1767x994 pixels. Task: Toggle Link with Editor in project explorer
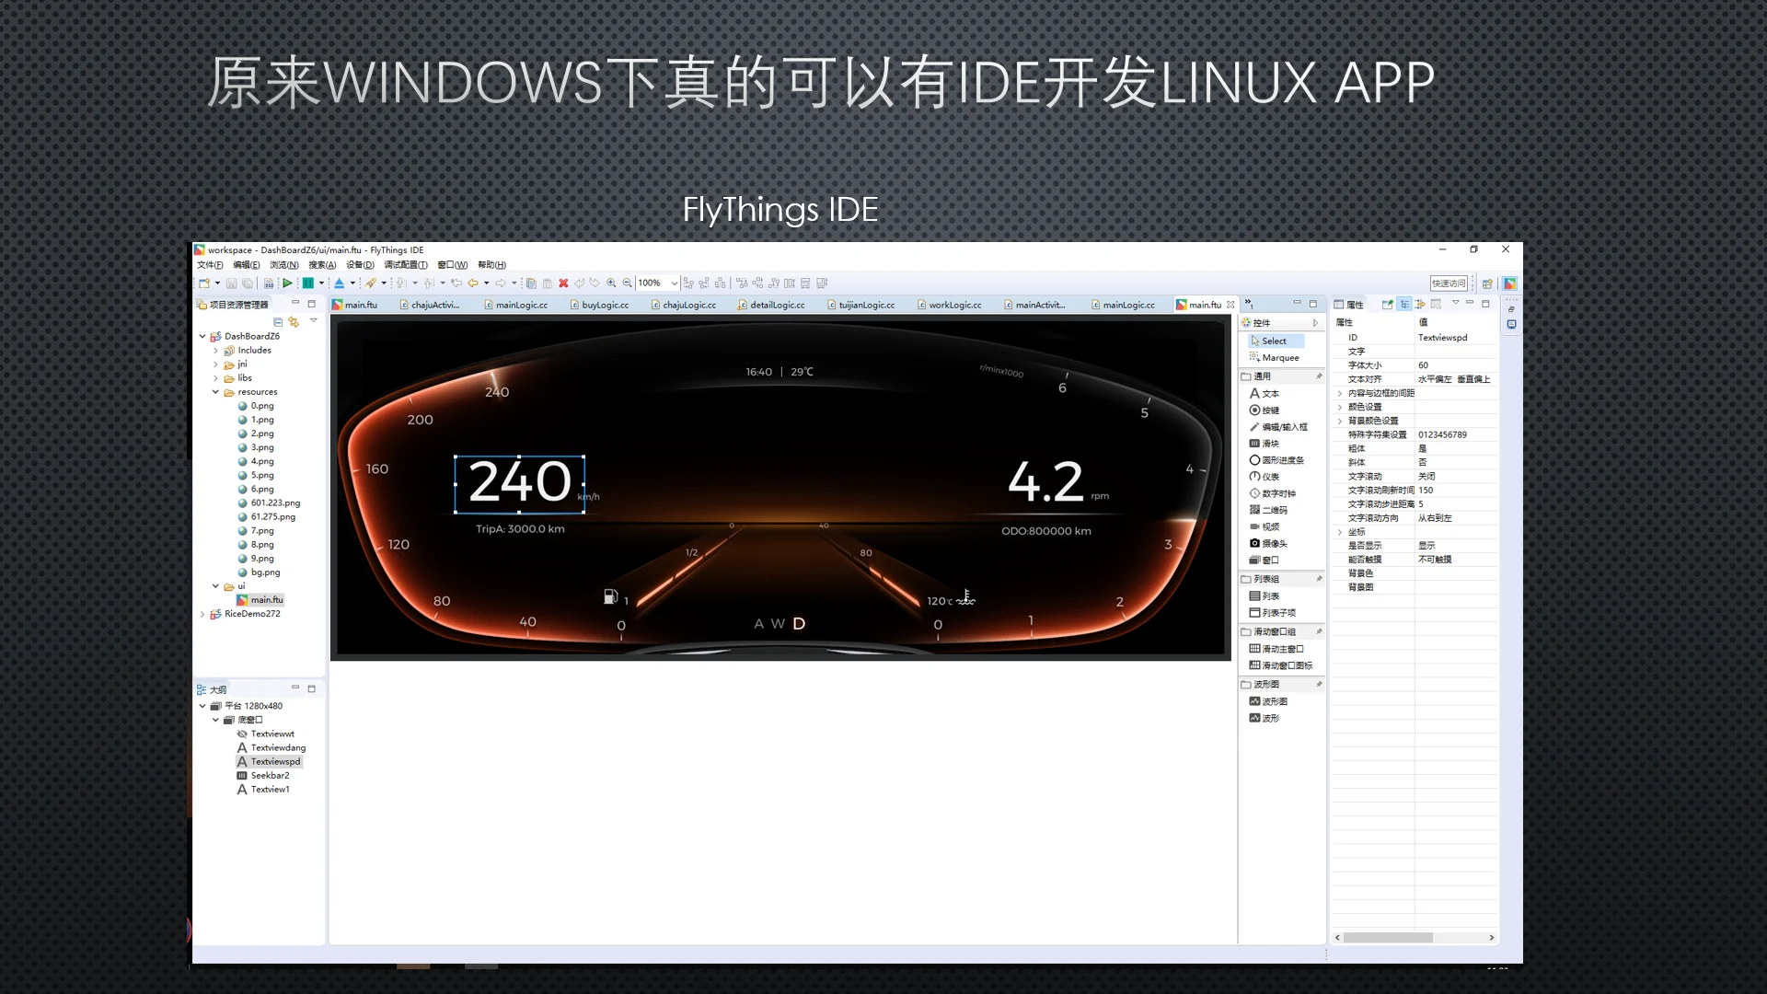tap(294, 321)
